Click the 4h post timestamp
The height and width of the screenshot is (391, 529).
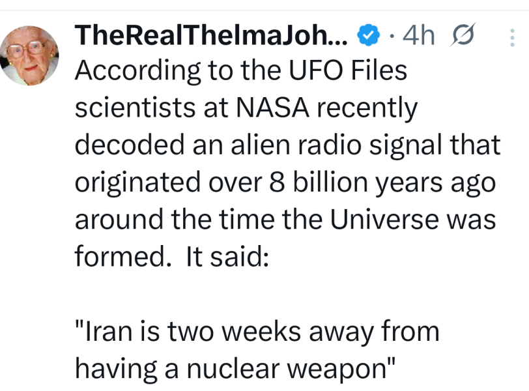418,35
